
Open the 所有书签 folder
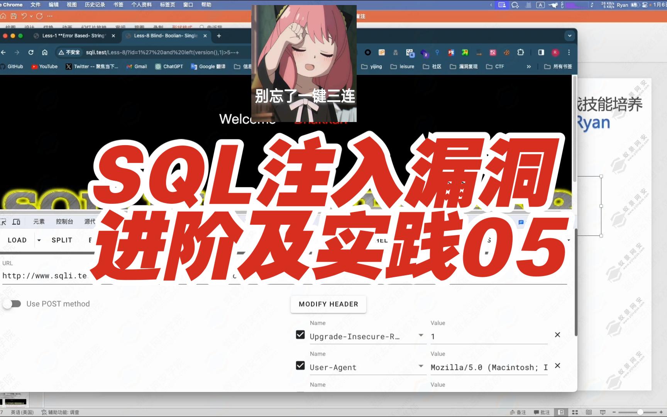tap(558, 67)
